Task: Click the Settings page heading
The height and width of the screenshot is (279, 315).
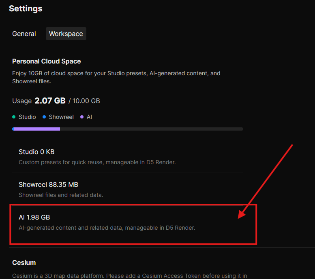Action: (26, 8)
